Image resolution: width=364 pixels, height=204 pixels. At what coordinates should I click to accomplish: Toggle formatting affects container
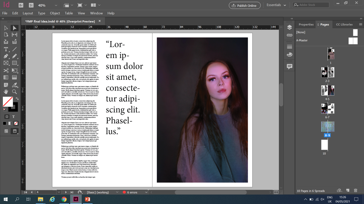pyautogui.click(x=7, y=116)
